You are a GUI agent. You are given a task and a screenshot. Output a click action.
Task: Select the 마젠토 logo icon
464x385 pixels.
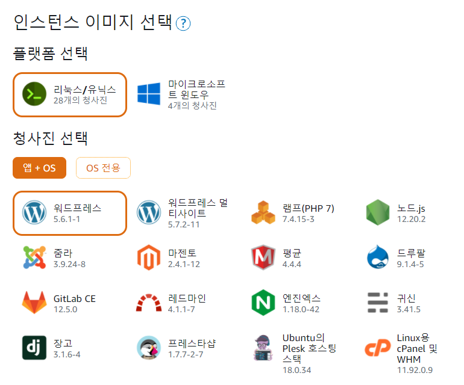[x=149, y=257]
